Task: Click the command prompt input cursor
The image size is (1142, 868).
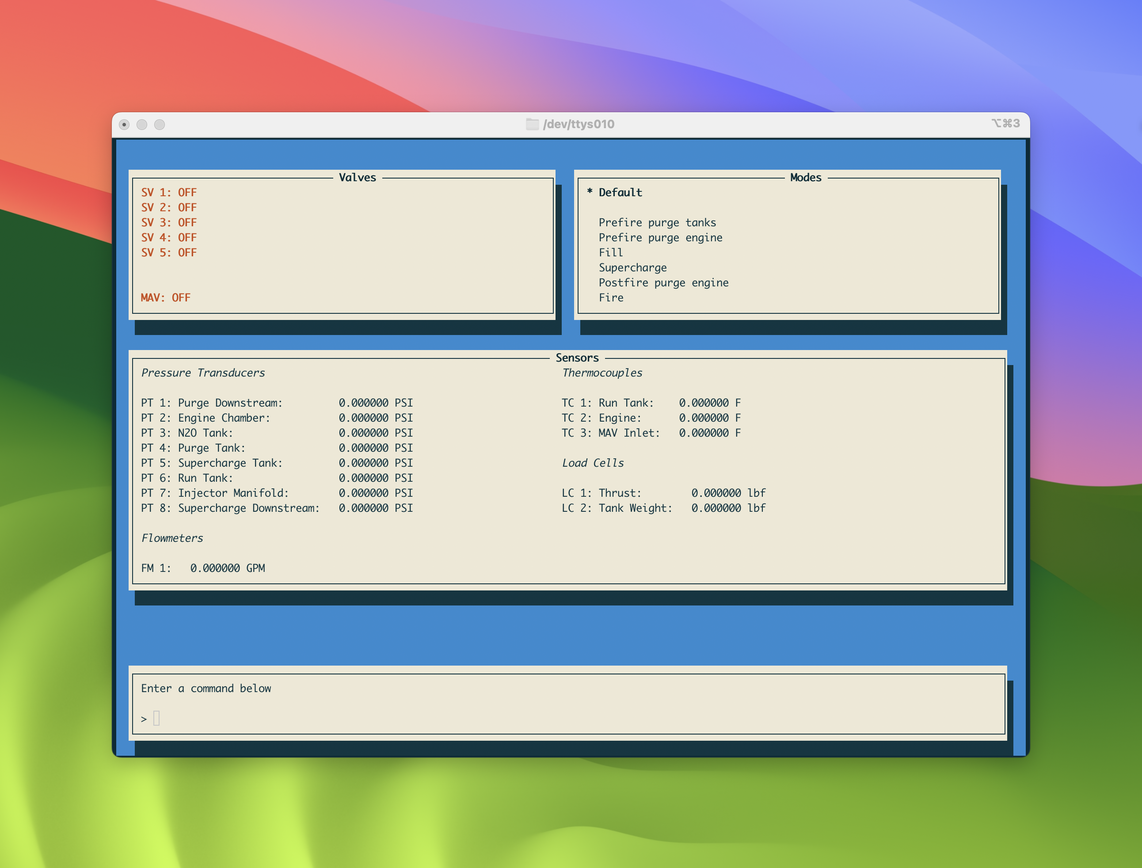Action: point(156,718)
